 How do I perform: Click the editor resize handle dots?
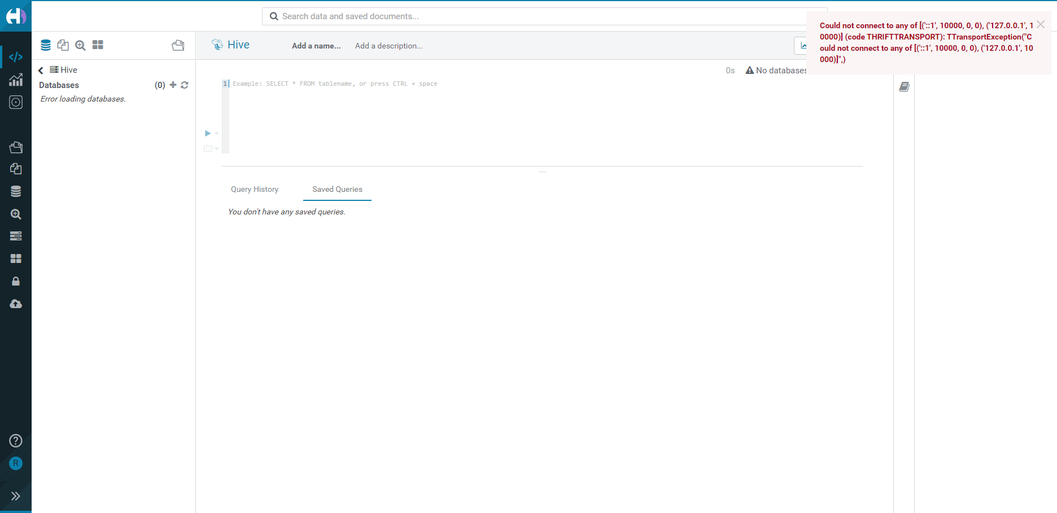542,172
